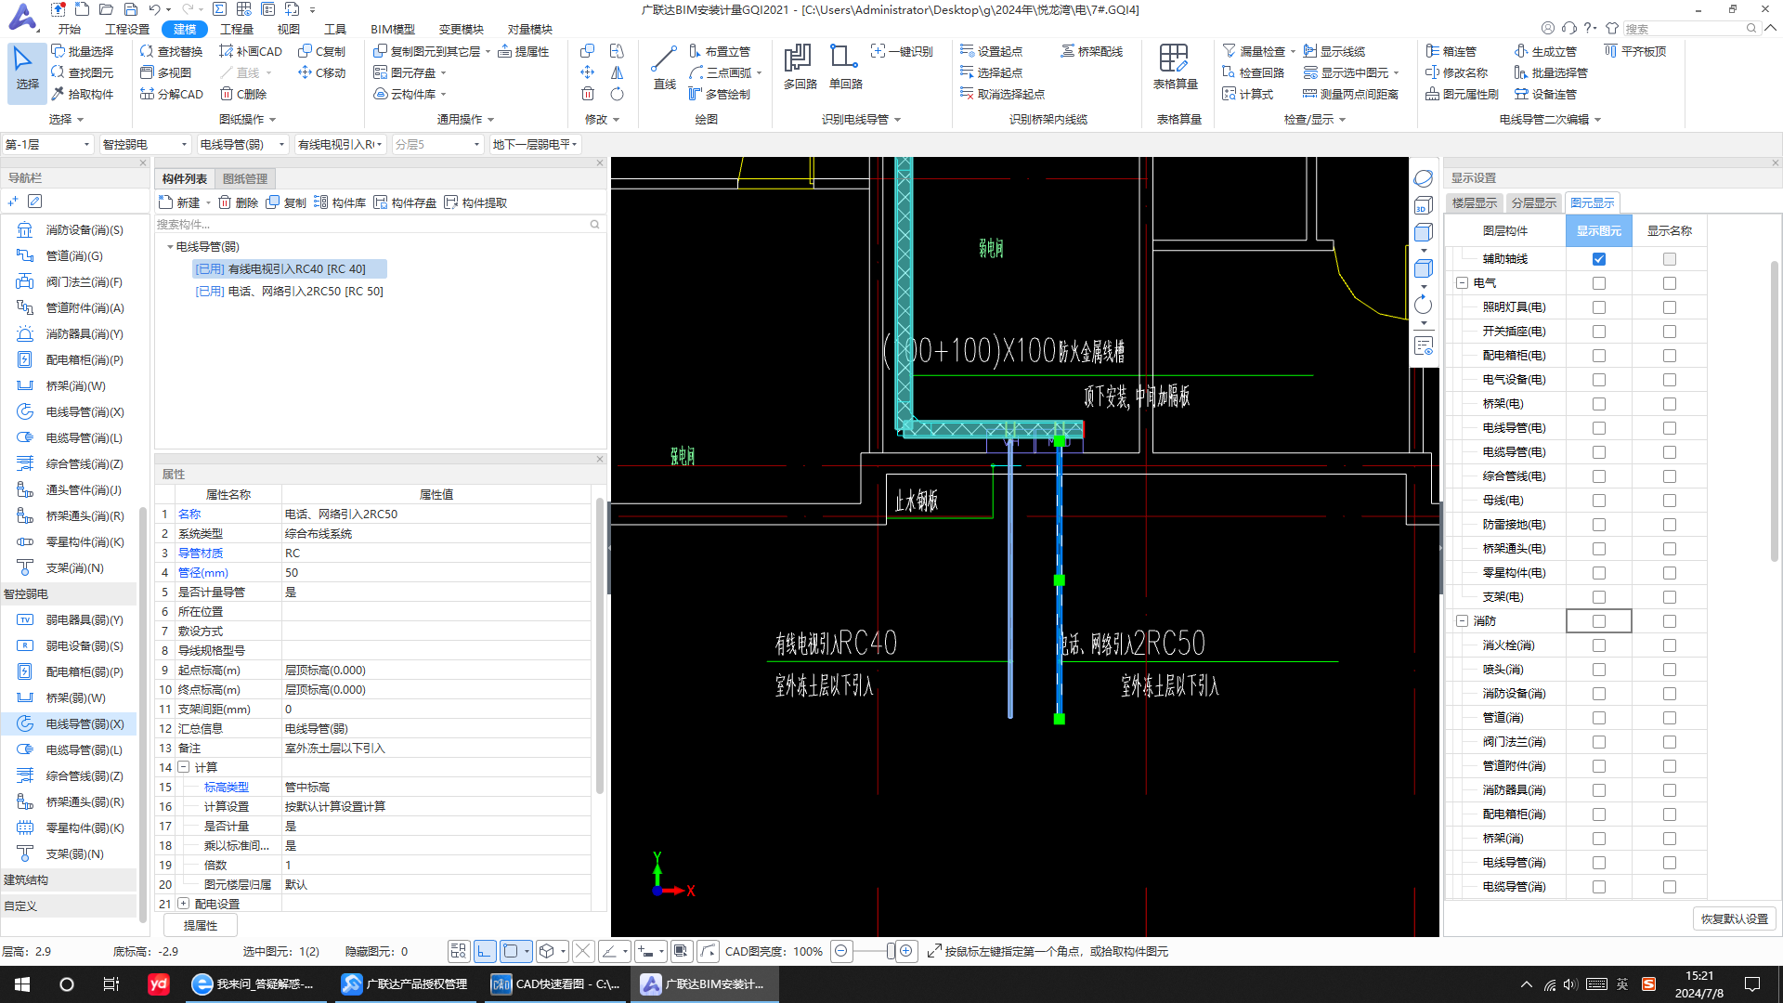Collapse the 计算 property group

(x=184, y=767)
